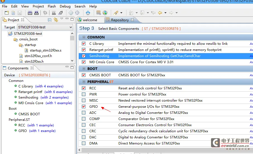253x154 pixels.
Task: Click the Next Annotation toolbar icon
Action: tap(131, 13)
